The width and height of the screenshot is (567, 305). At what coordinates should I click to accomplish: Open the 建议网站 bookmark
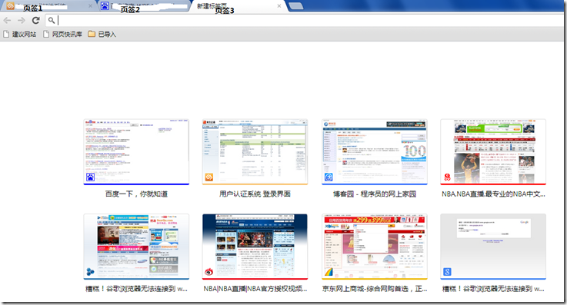click(20, 35)
